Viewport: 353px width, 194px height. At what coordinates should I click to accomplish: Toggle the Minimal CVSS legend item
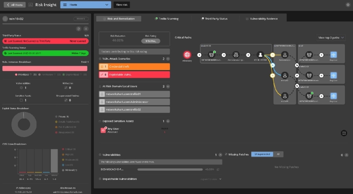69,170
